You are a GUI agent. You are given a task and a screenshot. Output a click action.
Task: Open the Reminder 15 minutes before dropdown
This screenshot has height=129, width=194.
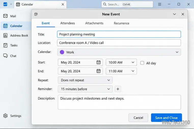(85, 89)
